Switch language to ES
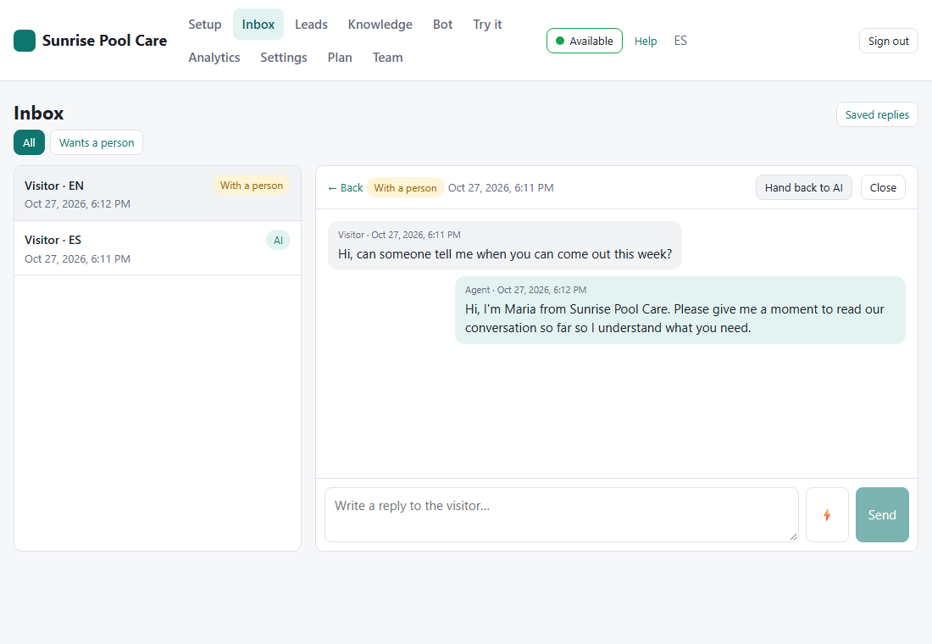 click(680, 41)
